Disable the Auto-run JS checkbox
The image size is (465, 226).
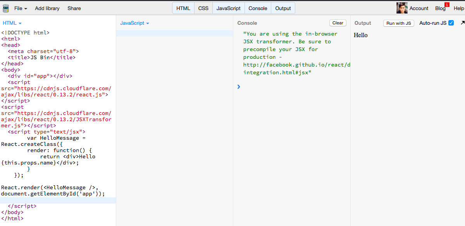451,23
